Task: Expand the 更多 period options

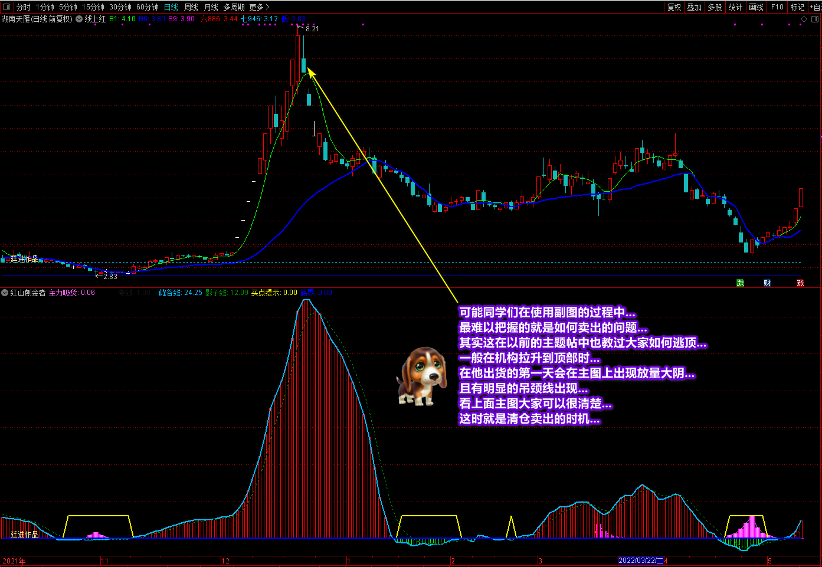Action: 259,7
